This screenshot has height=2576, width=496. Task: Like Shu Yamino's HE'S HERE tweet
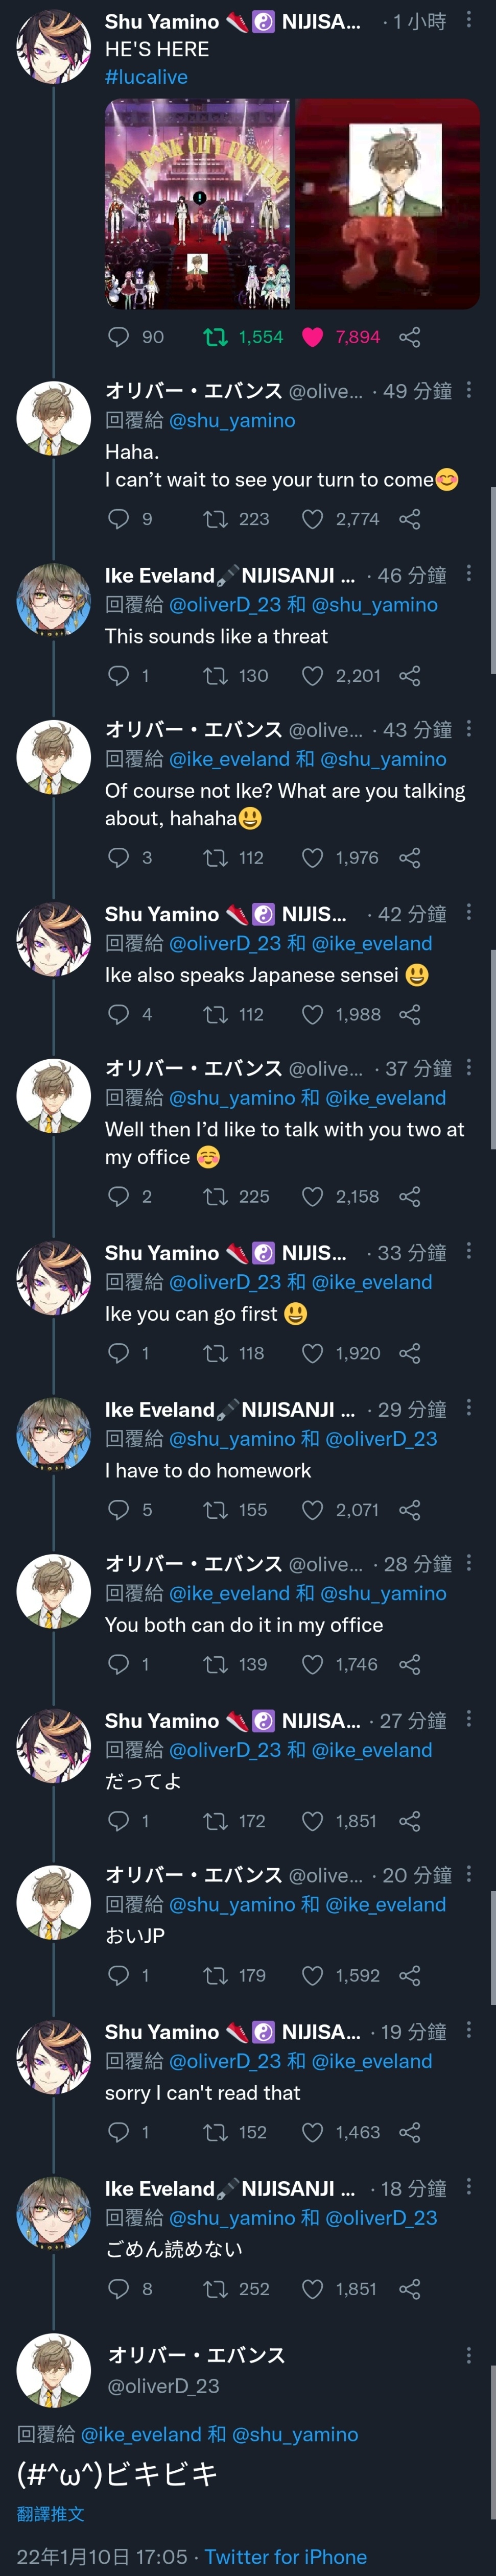[312, 337]
